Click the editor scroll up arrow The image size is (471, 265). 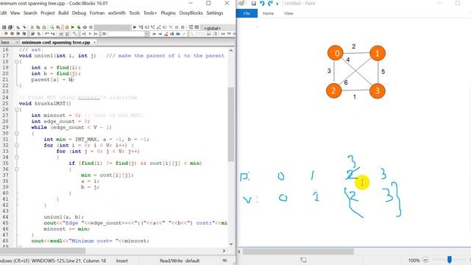[230, 51]
